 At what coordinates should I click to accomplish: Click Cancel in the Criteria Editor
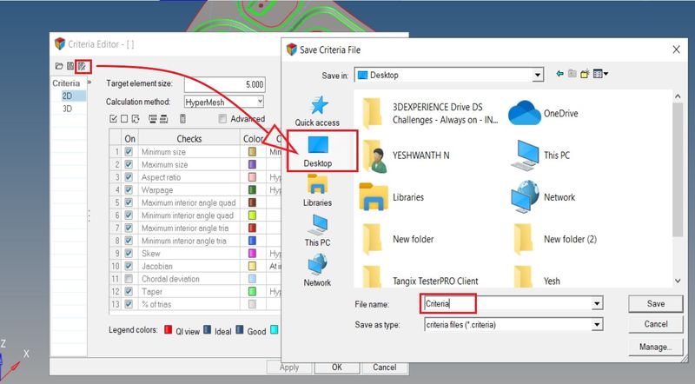click(384, 367)
